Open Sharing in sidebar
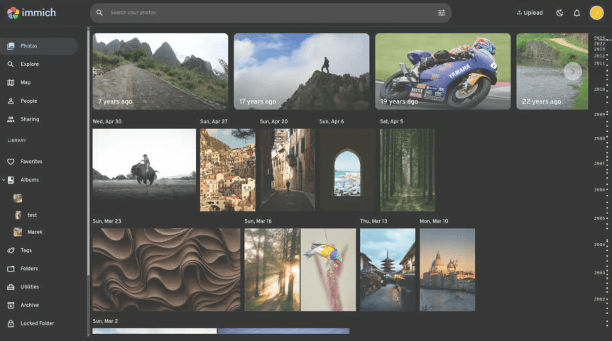This screenshot has height=341, width=612. (x=30, y=120)
